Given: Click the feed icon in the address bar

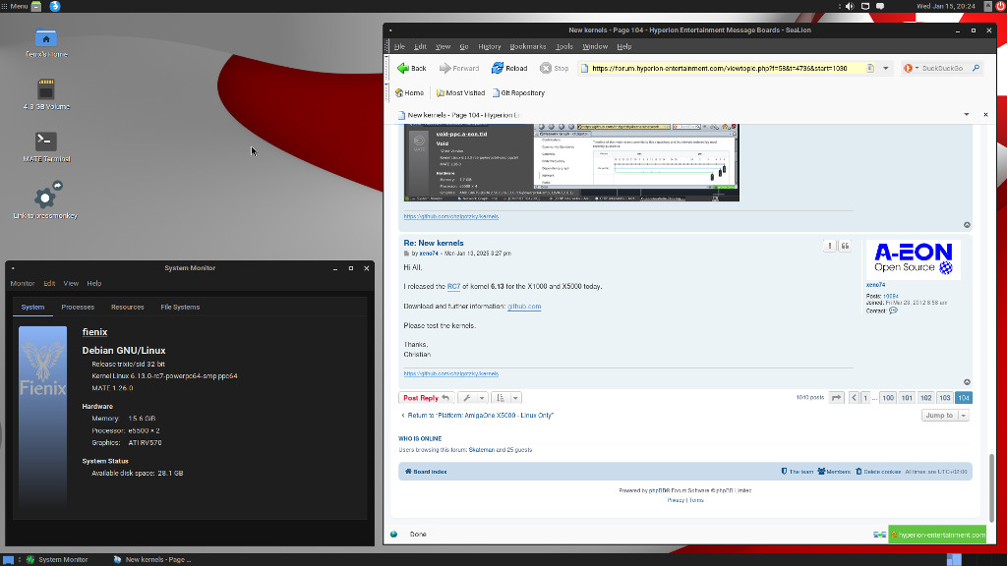Looking at the screenshot, I should click(x=870, y=68).
